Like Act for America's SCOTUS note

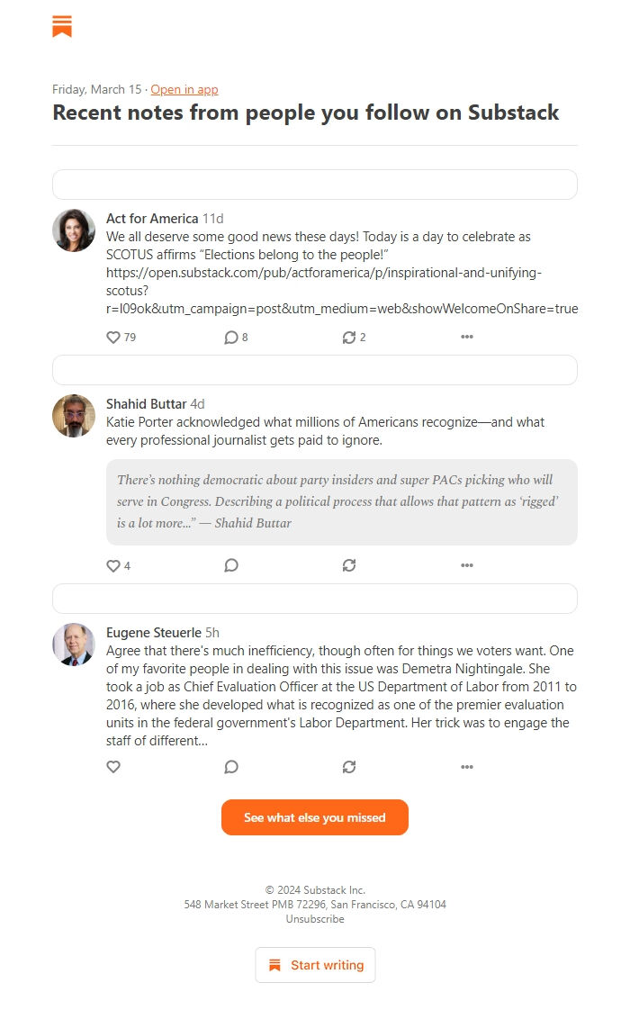tap(112, 338)
